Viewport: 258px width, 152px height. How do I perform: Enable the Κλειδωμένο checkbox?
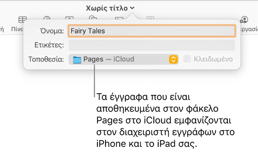point(187,59)
